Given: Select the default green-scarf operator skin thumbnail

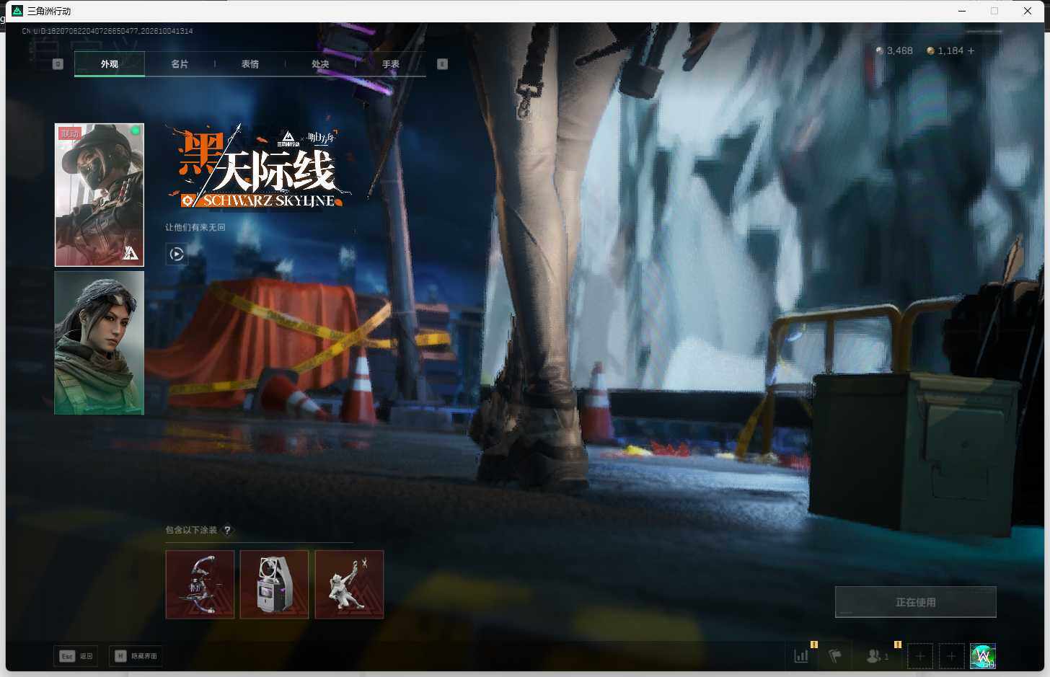Looking at the screenshot, I should click(100, 343).
